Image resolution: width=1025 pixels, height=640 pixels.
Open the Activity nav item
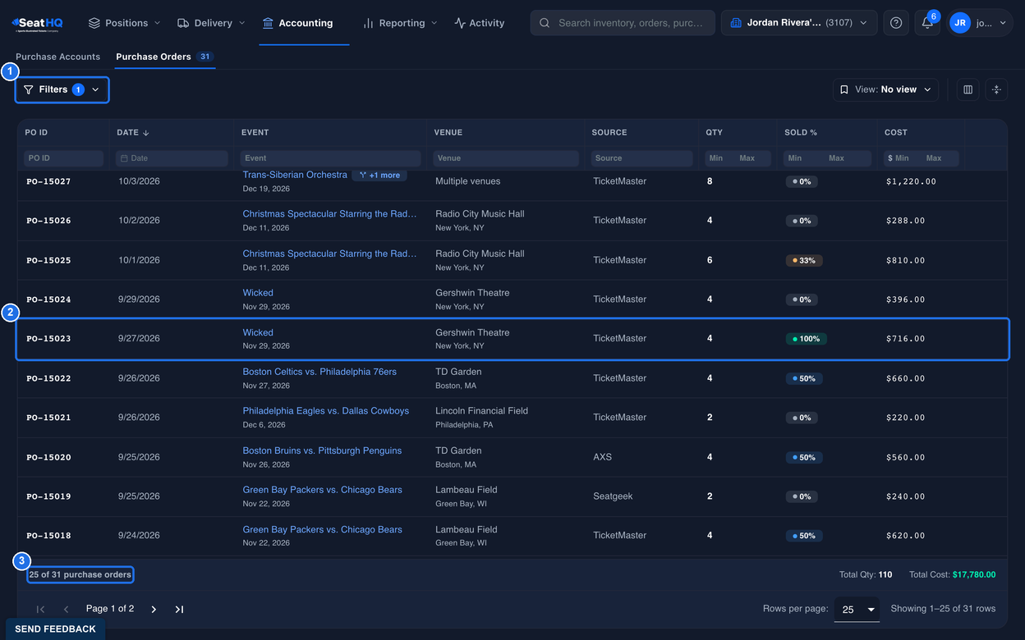tap(480, 23)
